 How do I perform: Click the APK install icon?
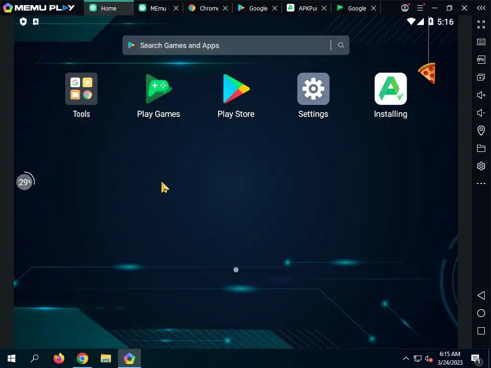(481, 59)
